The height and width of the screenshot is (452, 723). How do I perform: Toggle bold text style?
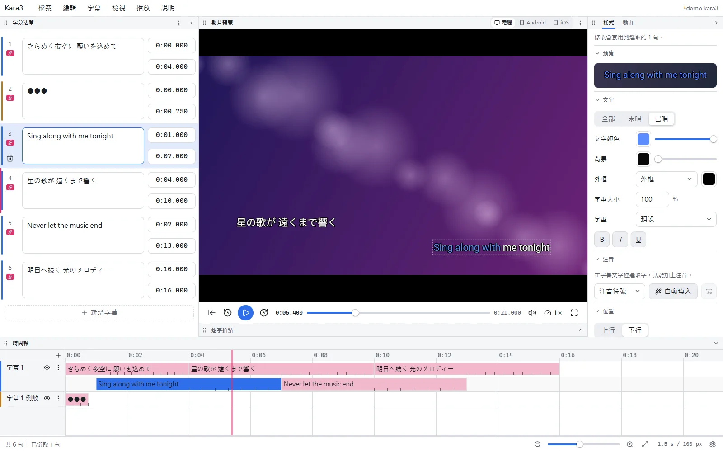click(x=602, y=240)
